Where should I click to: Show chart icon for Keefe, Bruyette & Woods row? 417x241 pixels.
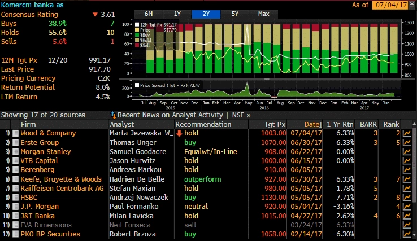(407, 179)
